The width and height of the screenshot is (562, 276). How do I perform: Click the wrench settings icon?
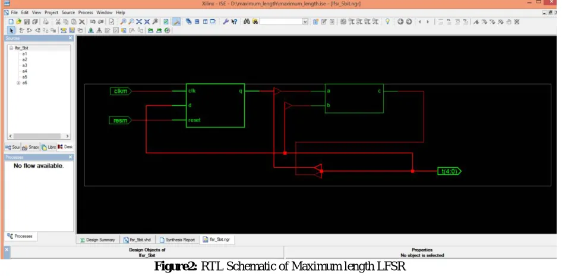[x=225, y=21]
